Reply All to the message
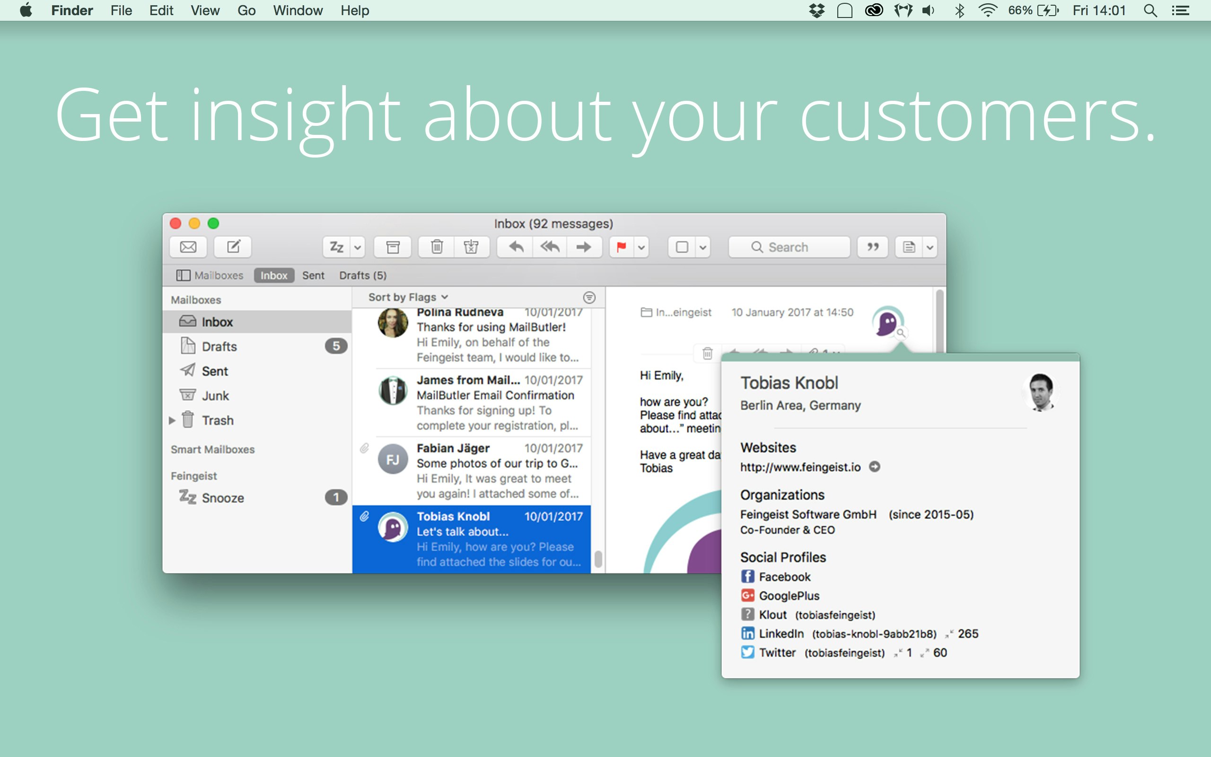The width and height of the screenshot is (1211, 757). (x=550, y=247)
